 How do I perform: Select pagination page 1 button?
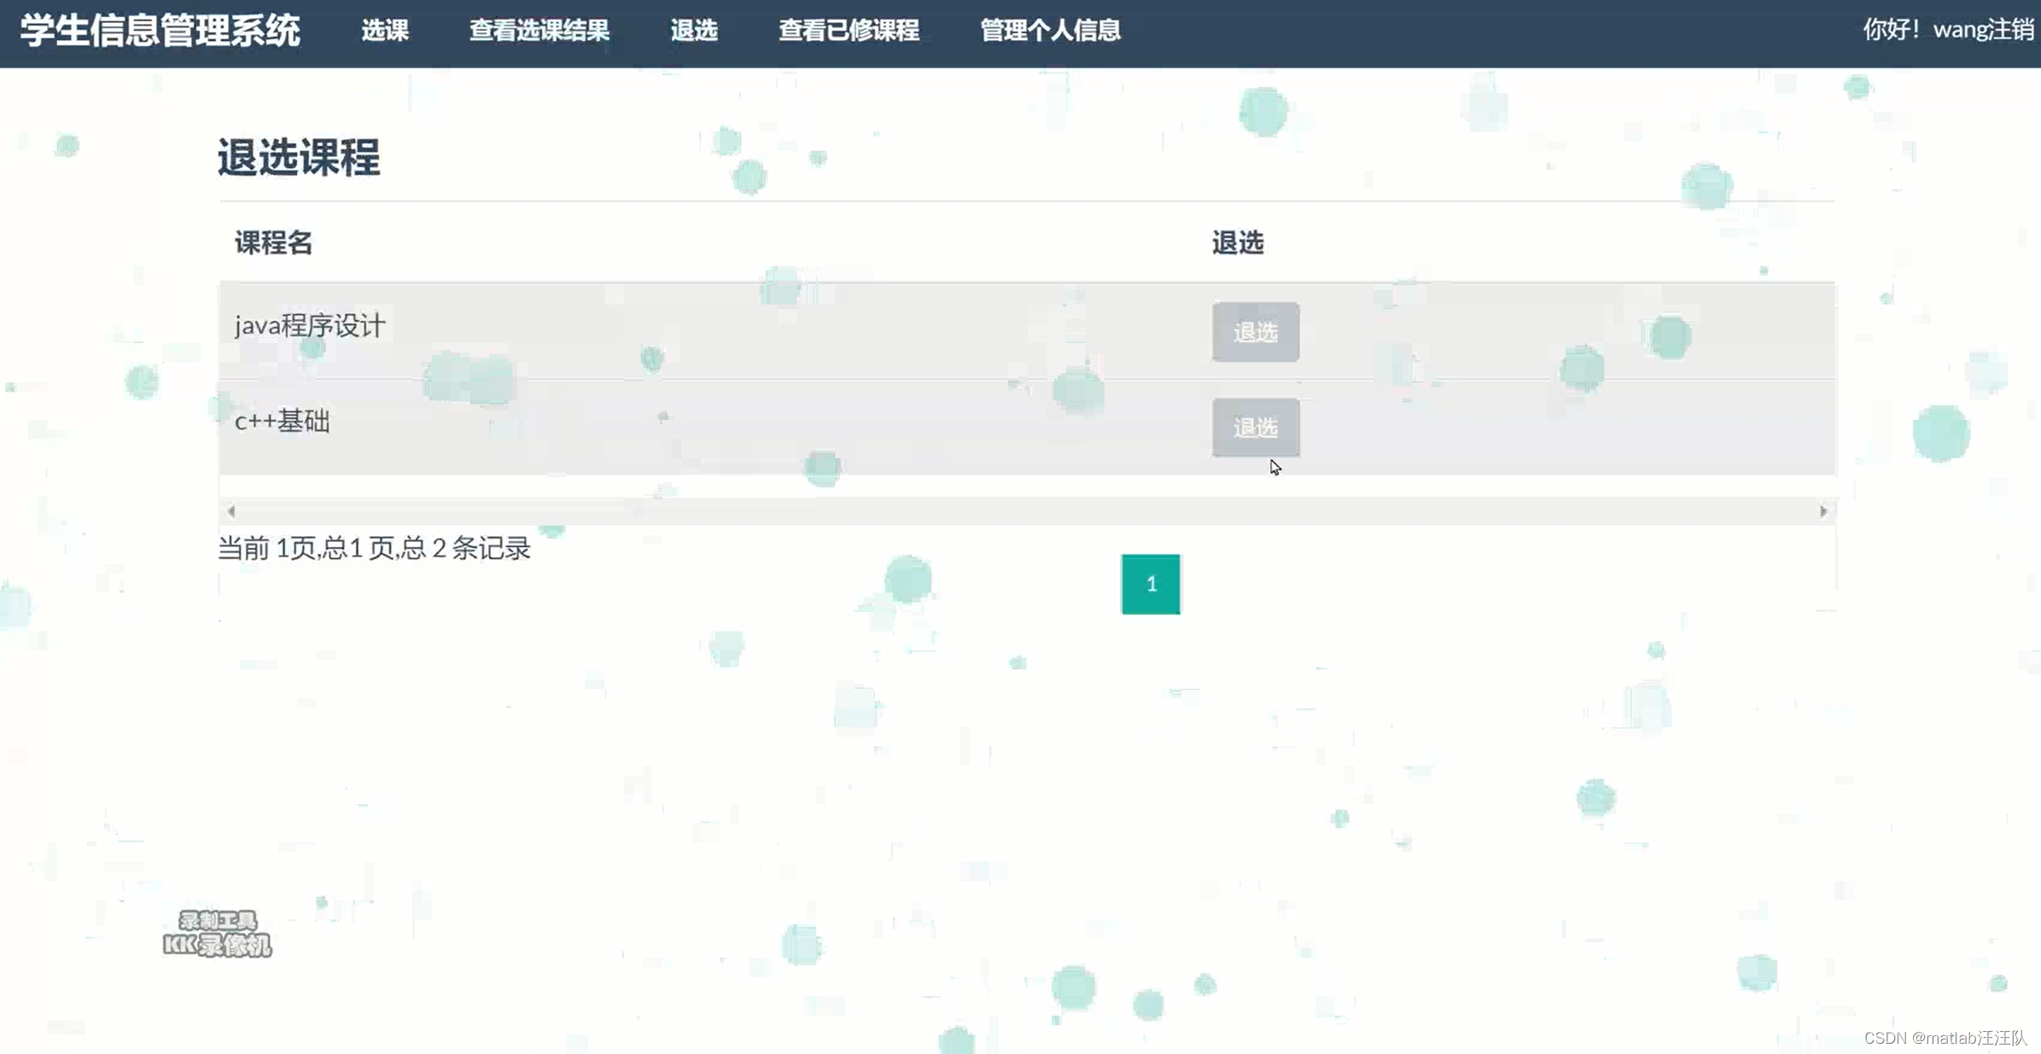click(1150, 584)
